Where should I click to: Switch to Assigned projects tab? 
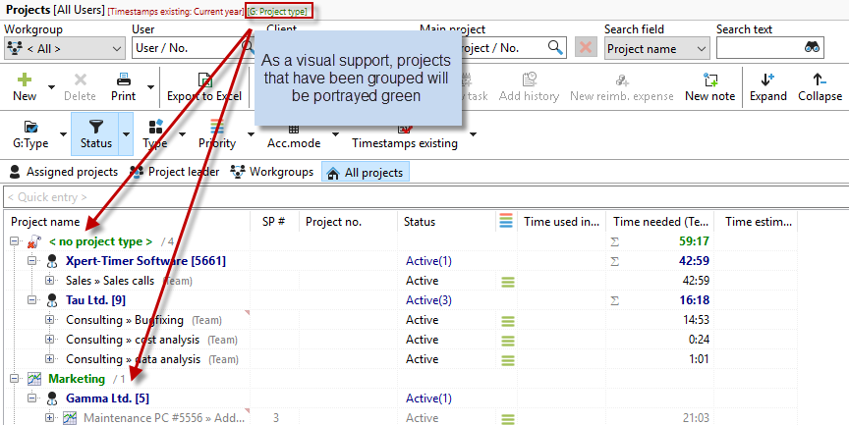[x=64, y=172]
